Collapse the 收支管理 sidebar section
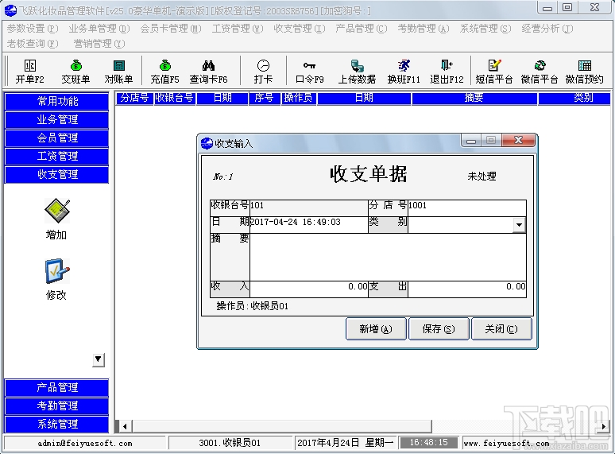The width and height of the screenshot is (615, 454). [x=57, y=174]
